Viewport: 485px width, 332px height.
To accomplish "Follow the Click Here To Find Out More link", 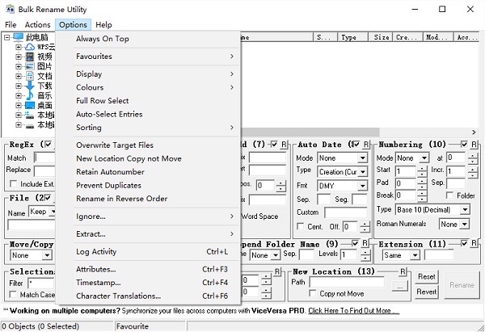I will pyautogui.click(x=353, y=311).
